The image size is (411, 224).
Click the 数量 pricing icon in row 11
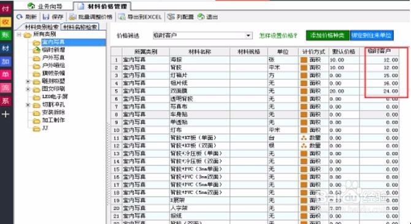coord(304,138)
